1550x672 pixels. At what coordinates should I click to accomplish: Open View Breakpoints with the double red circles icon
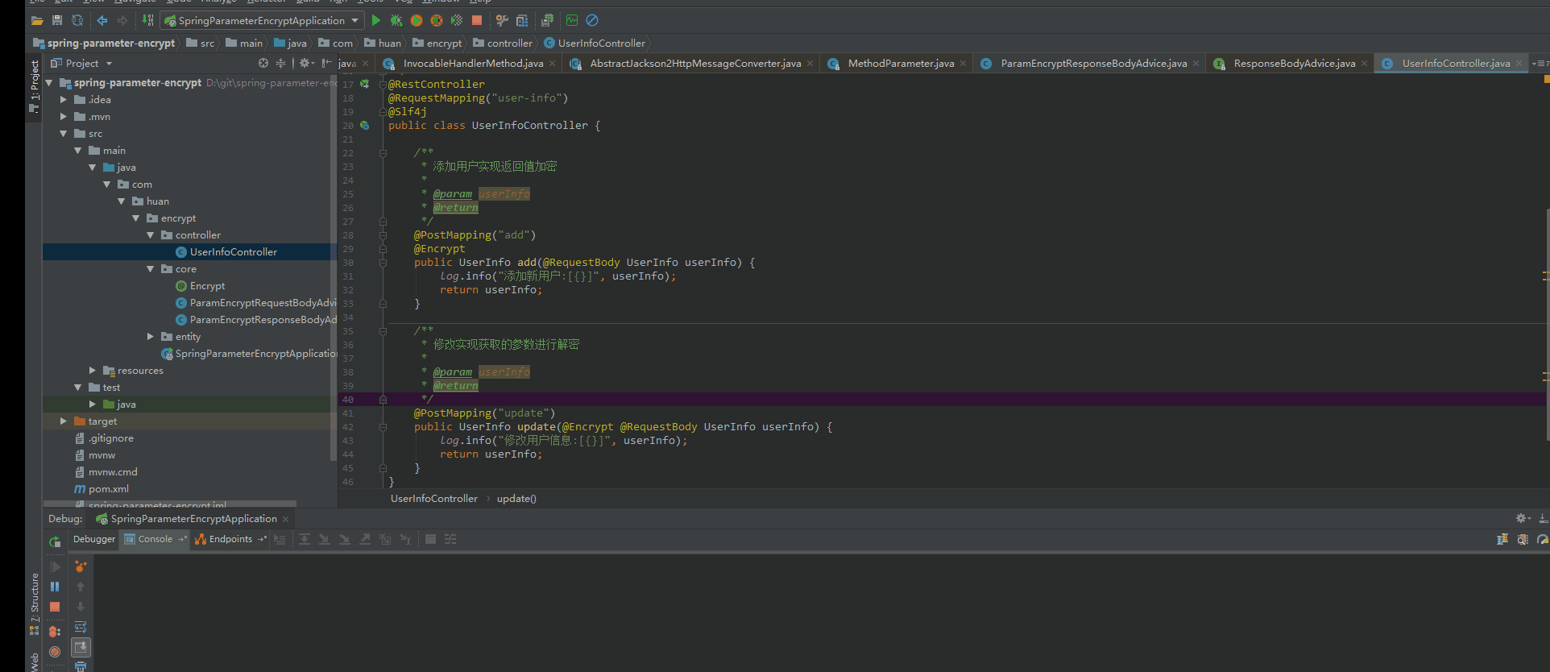[x=55, y=632]
